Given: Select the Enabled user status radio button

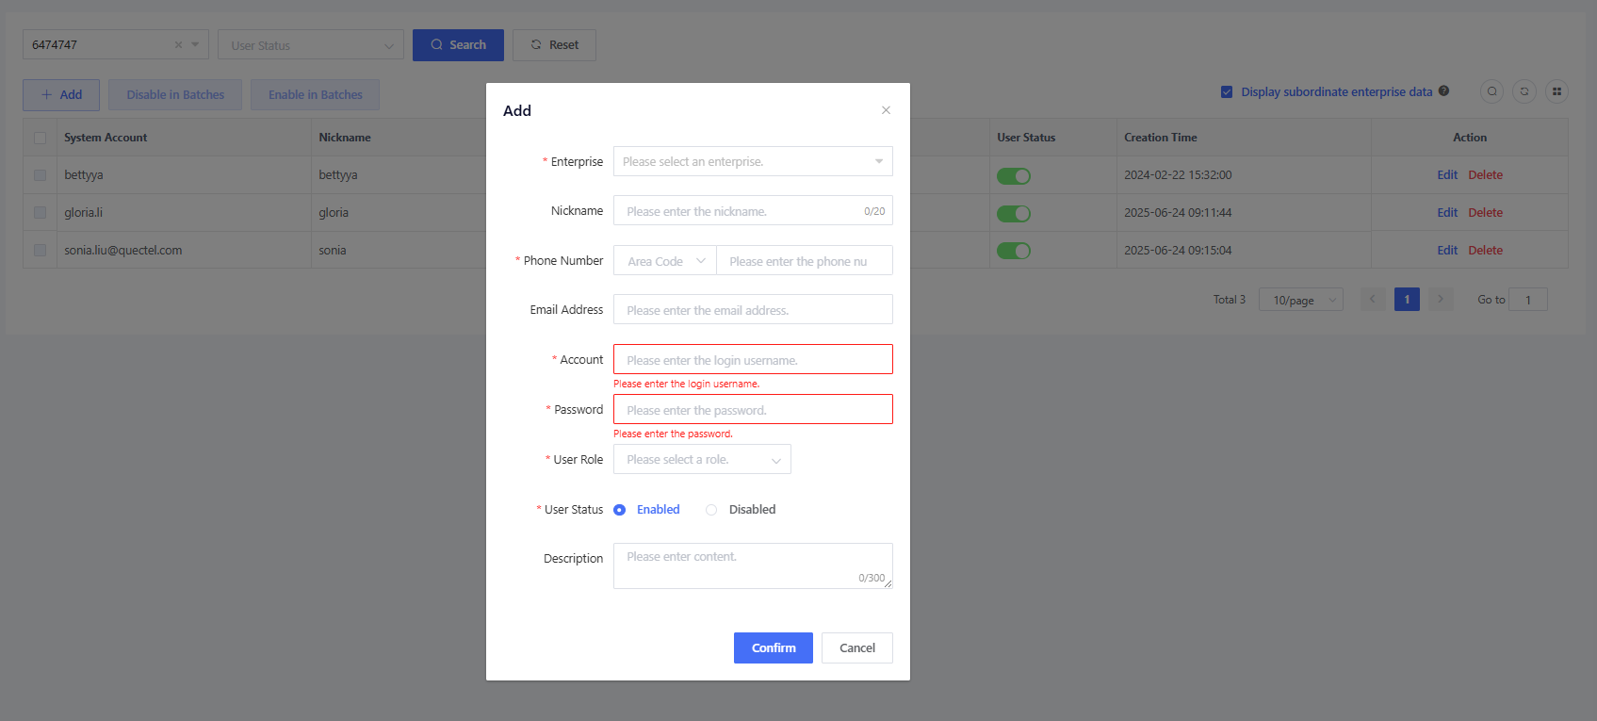Looking at the screenshot, I should (620, 510).
